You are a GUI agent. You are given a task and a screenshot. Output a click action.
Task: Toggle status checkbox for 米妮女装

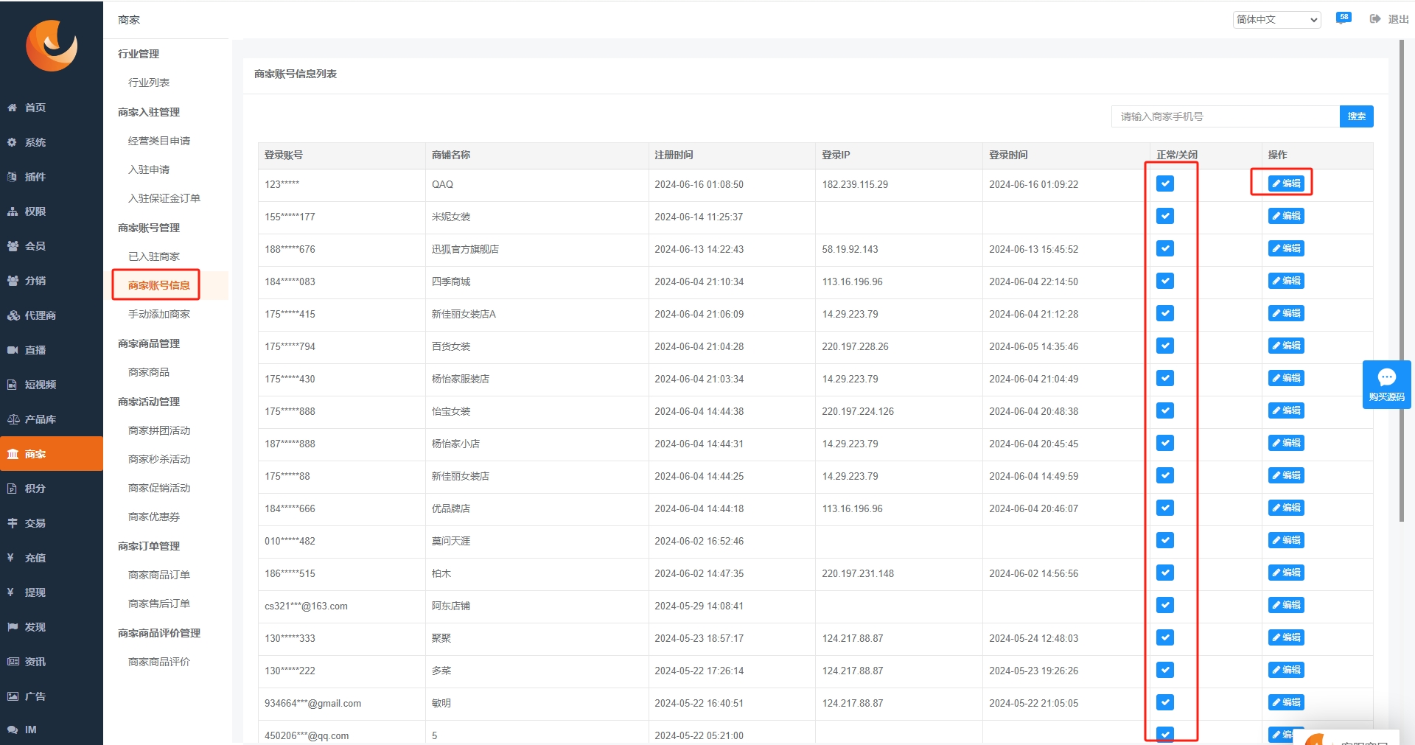tap(1165, 216)
